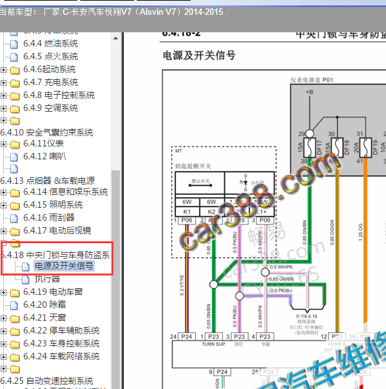The height and width of the screenshot is (389, 386).
Task: Select 6.4.18 中央门锁与车身防盗系 entry
Action: click(x=55, y=255)
